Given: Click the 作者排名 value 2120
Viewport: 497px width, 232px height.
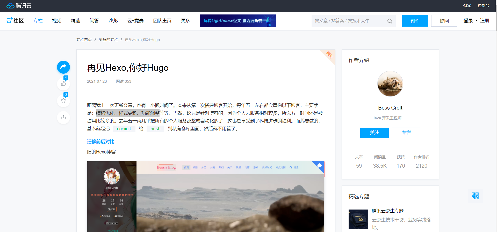Looking at the screenshot, I should click(422, 166).
